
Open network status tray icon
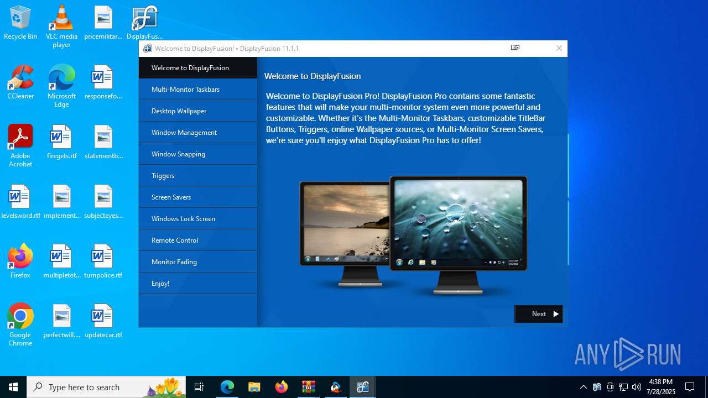coord(623,387)
